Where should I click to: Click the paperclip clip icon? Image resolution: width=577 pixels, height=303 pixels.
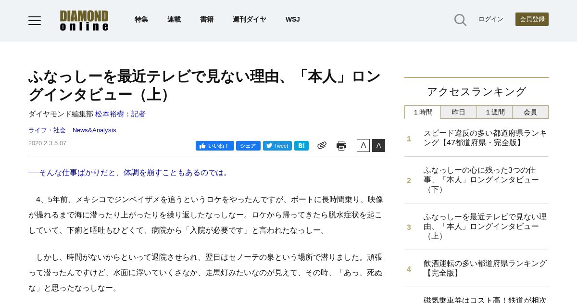click(x=322, y=145)
